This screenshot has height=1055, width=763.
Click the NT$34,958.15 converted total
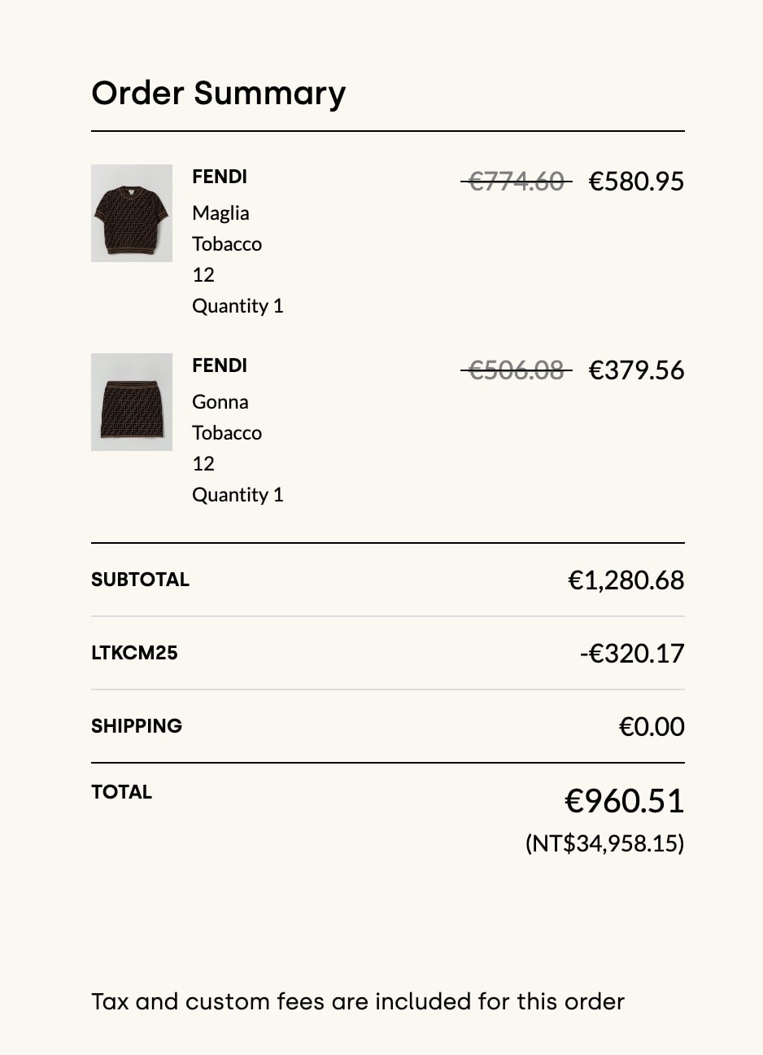point(605,843)
